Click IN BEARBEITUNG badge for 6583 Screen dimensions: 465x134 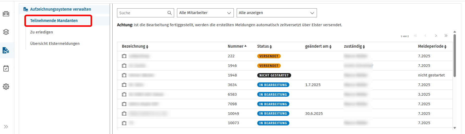click(273, 94)
